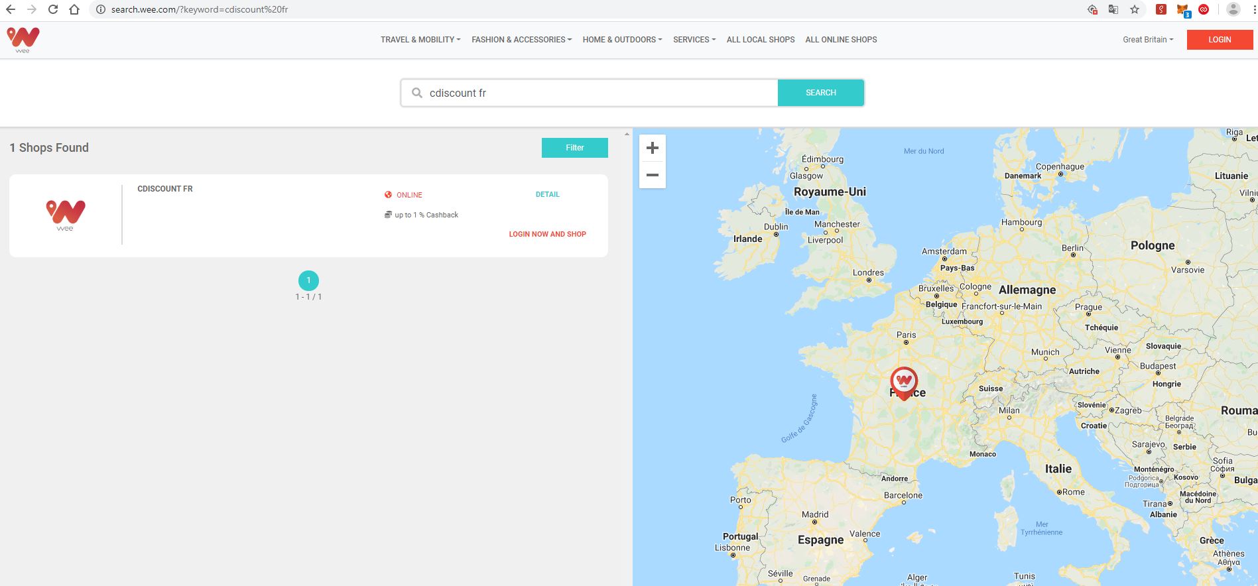Zoom in on the map
1258x586 pixels.
(x=653, y=148)
